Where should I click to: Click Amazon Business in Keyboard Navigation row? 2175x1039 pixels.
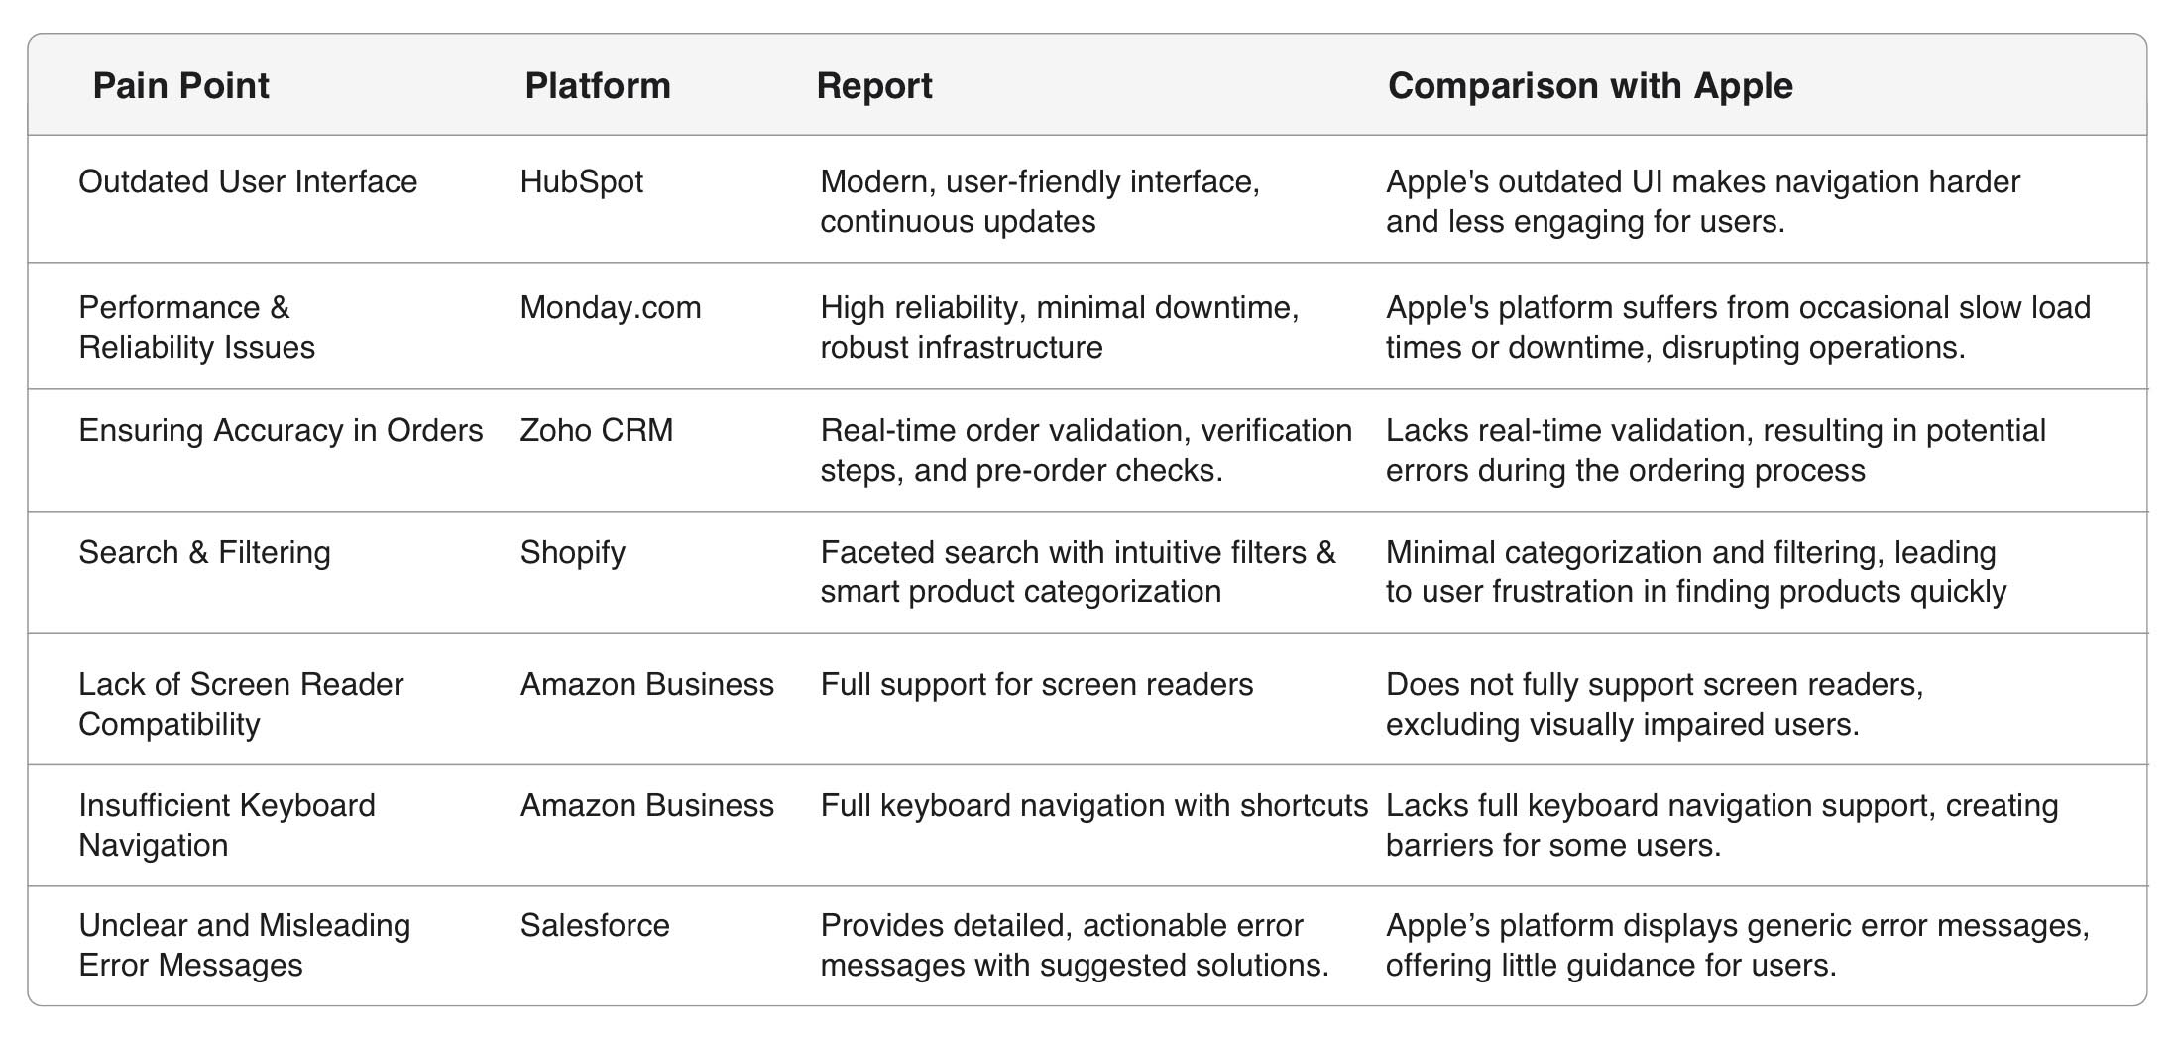(x=646, y=806)
